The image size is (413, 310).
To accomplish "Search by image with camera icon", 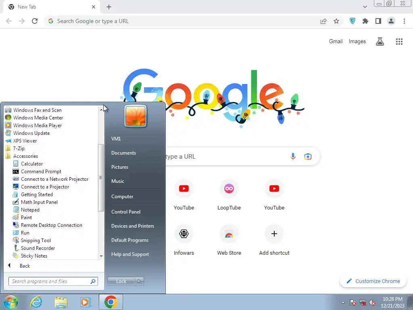I will (x=308, y=156).
